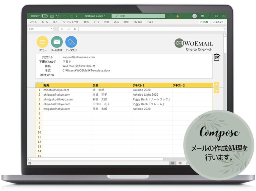Select the 添付ファイル label cell
This screenshot has height=191, width=256.
pyautogui.click(x=47, y=75)
